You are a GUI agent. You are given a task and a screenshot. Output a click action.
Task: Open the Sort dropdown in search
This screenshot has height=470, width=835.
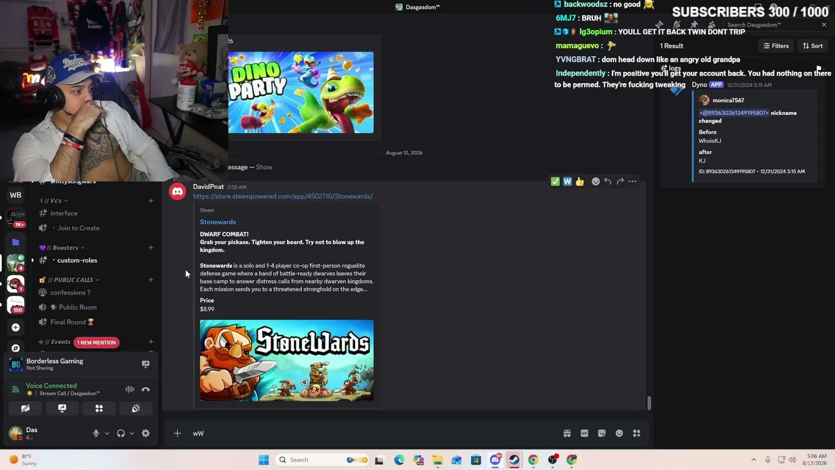coord(813,46)
